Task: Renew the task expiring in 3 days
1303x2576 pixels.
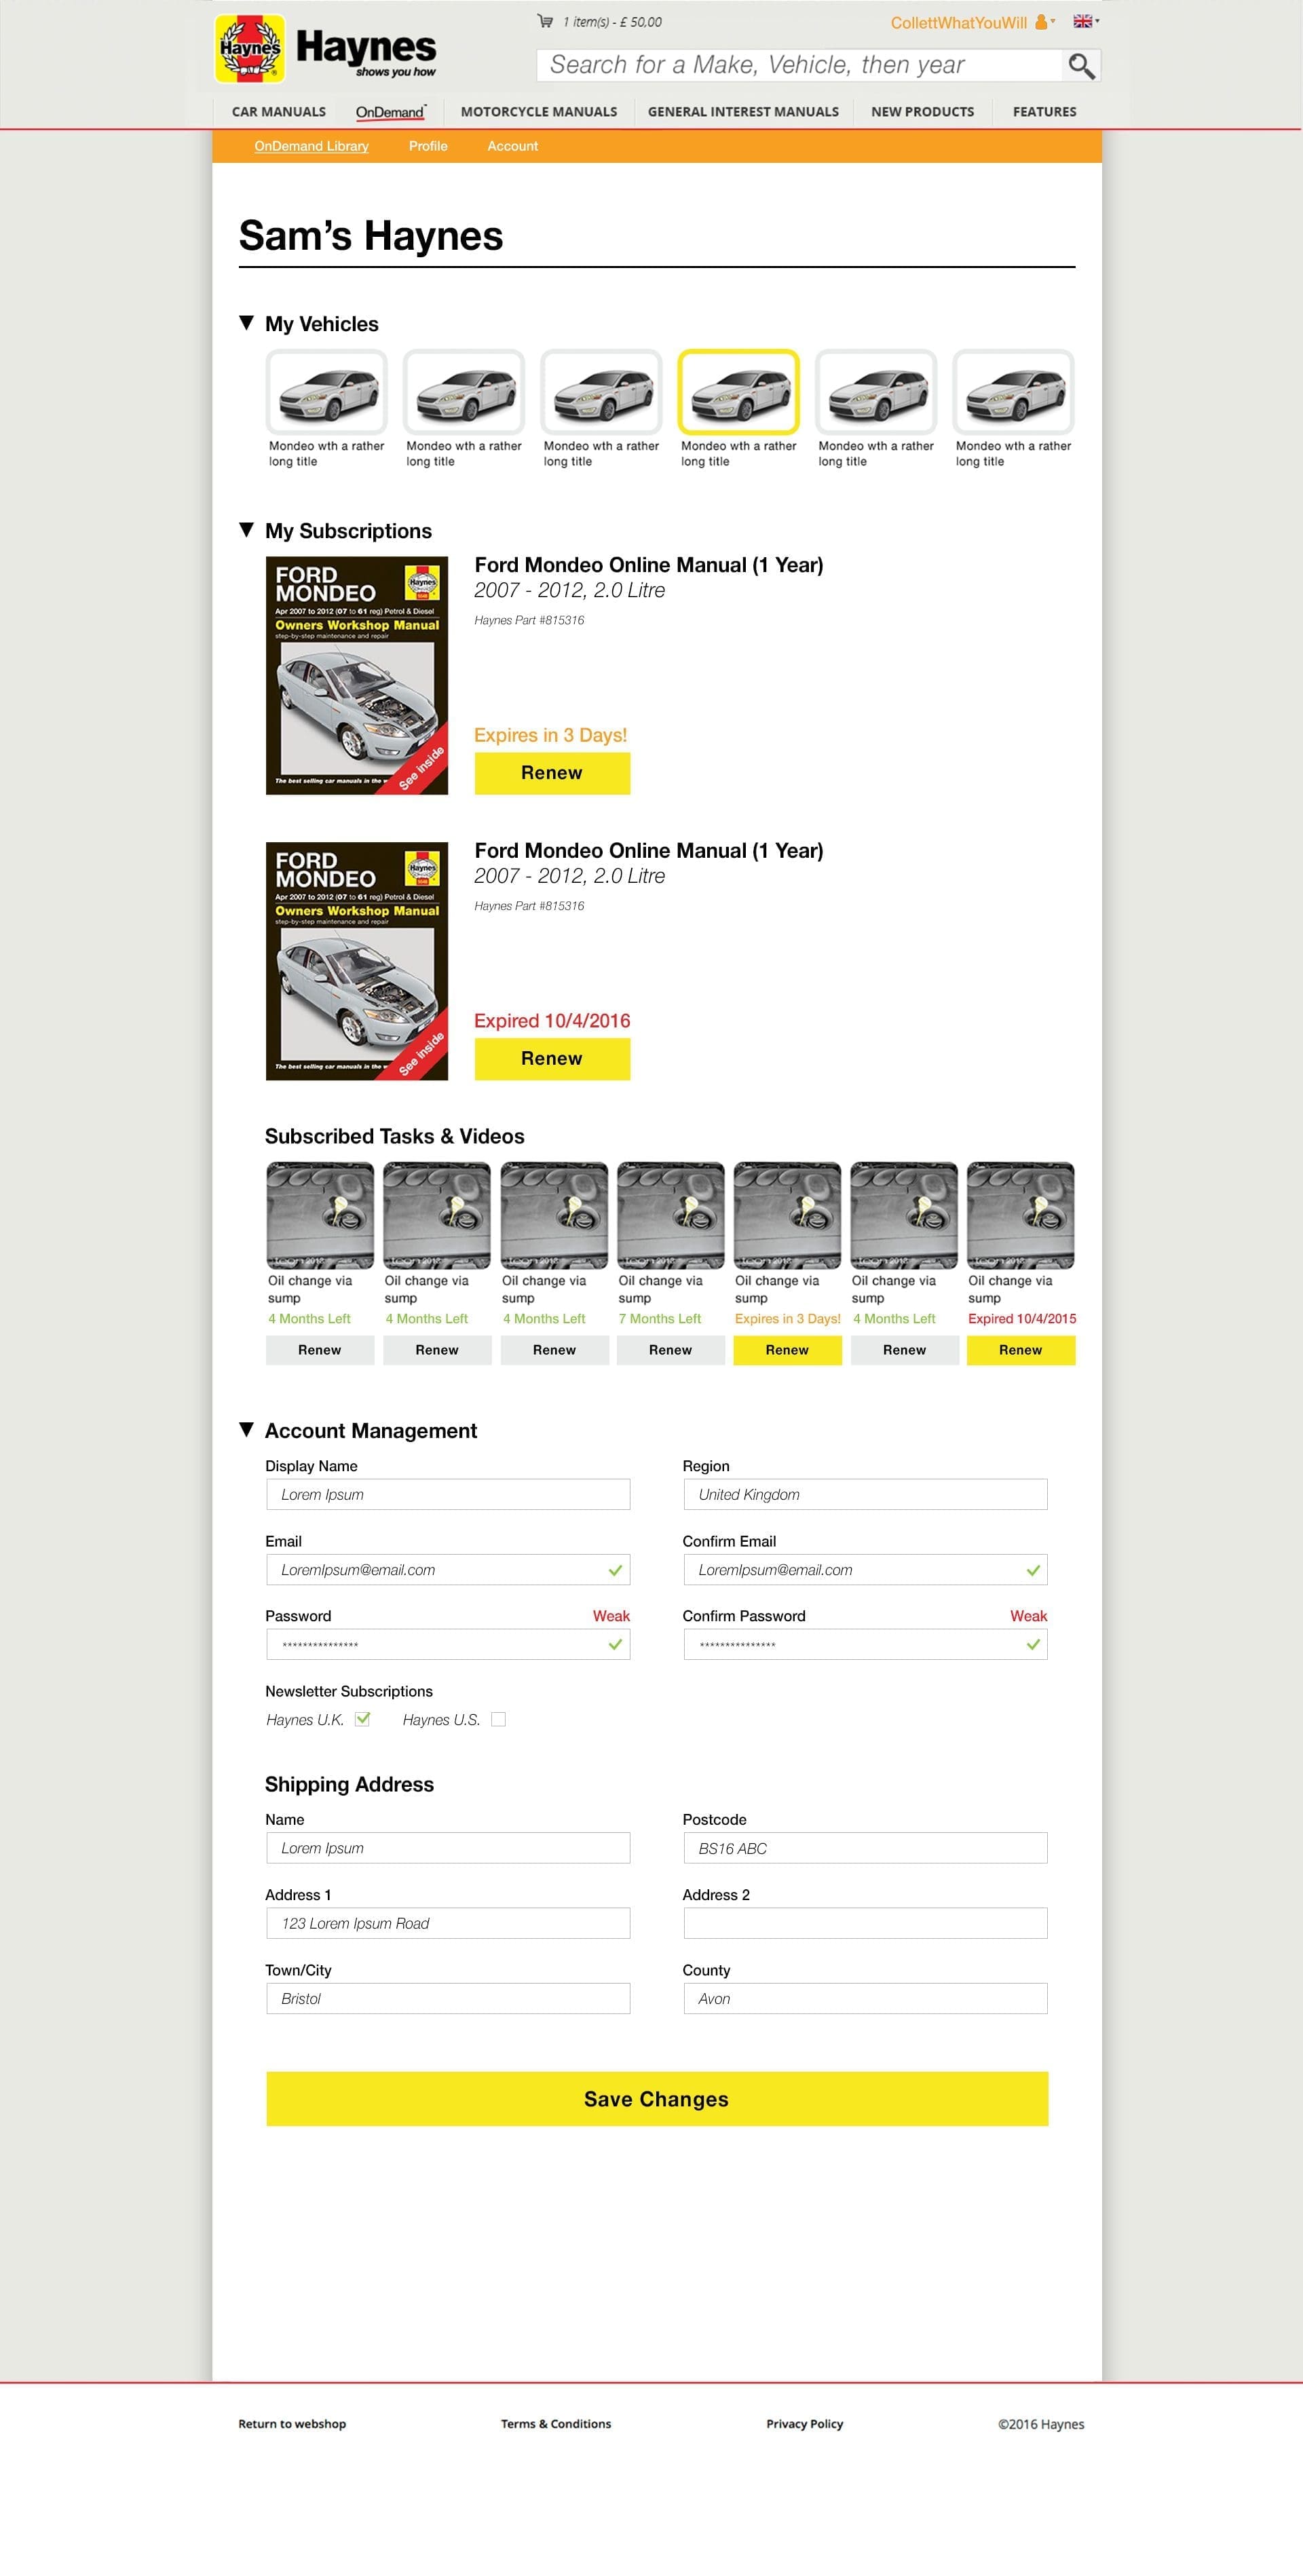Action: [x=787, y=1350]
